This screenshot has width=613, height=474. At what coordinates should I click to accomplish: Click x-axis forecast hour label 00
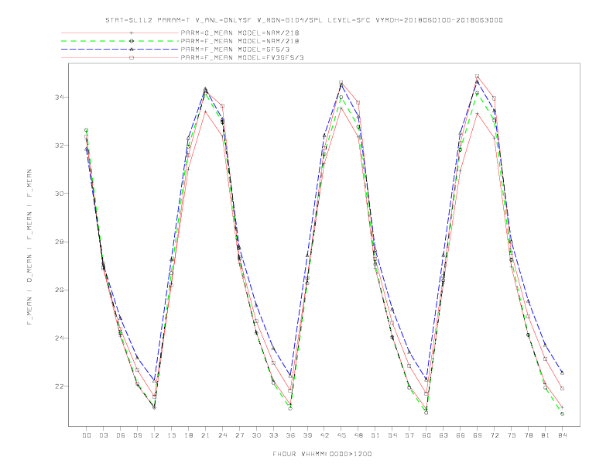(87, 435)
